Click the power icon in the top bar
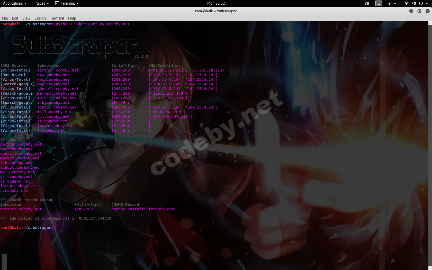This screenshot has width=432, height=270. tap(421, 3)
